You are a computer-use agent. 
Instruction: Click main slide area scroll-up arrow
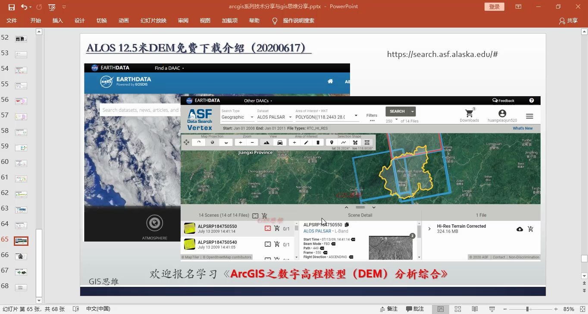point(584,31)
